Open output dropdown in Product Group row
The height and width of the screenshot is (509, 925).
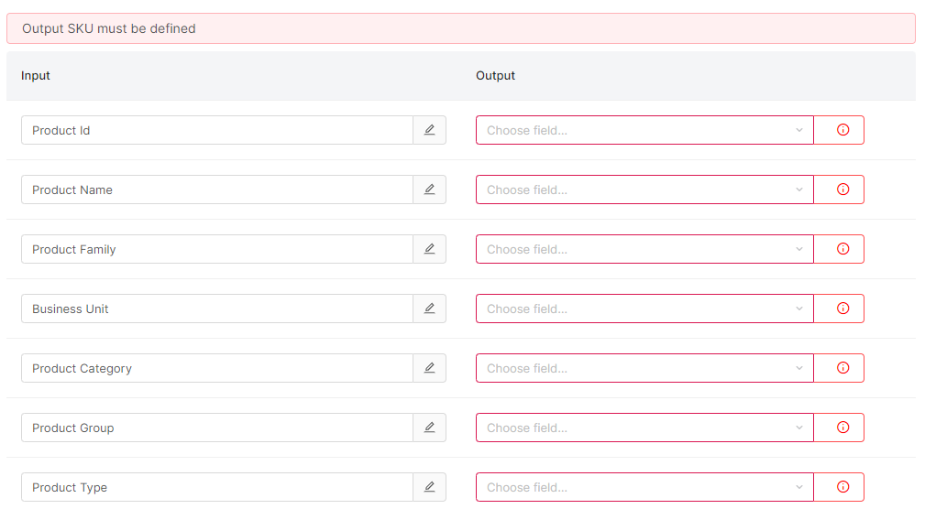[644, 428]
